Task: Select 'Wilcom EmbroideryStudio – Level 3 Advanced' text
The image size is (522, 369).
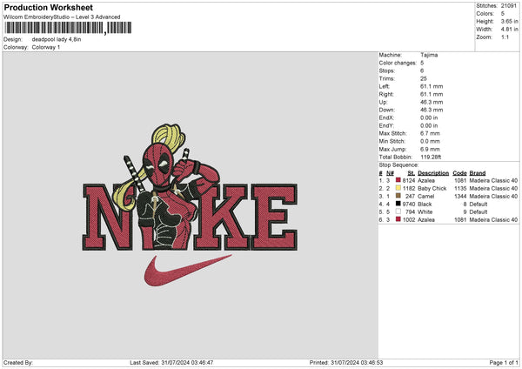Action: pyautogui.click(x=62, y=17)
